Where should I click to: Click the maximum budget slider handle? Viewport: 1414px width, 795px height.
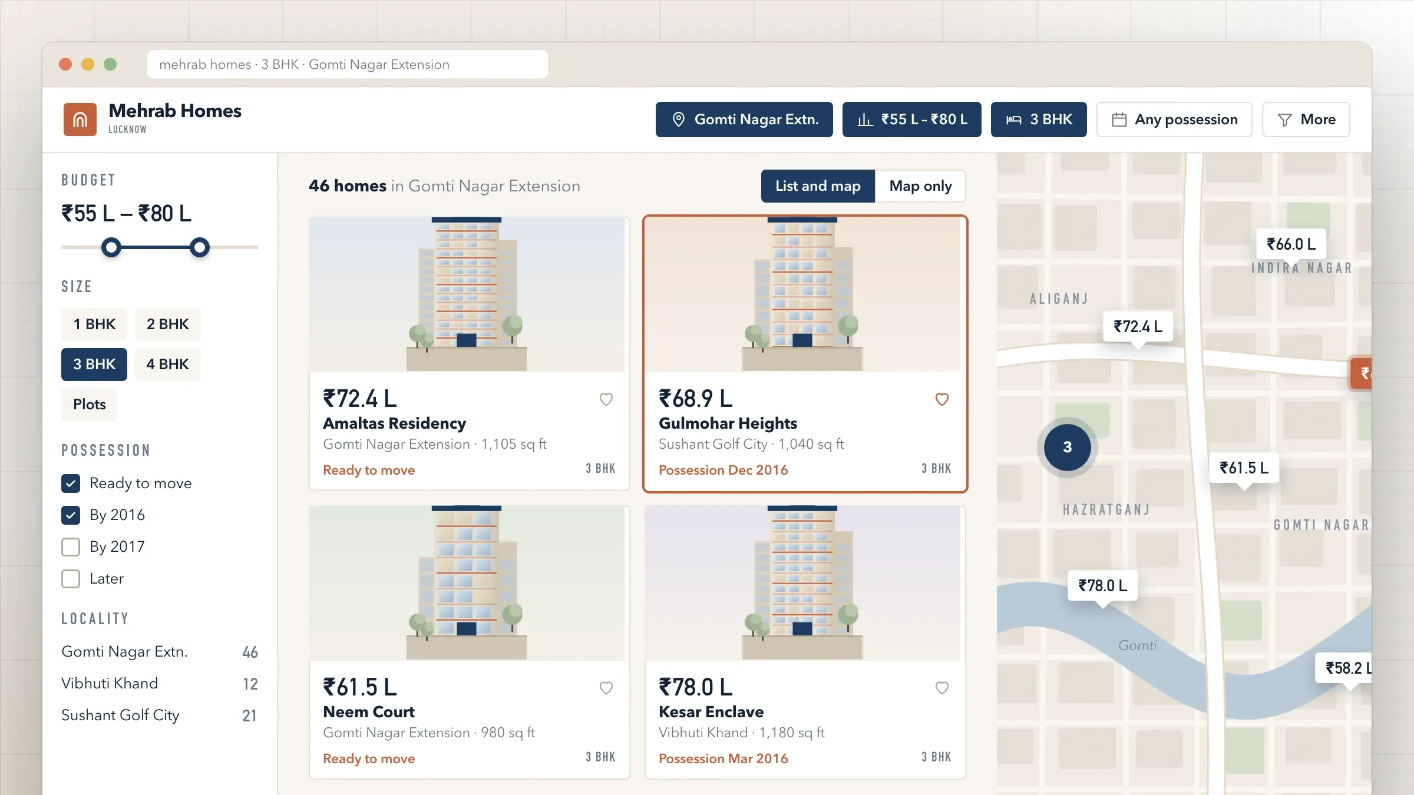point(200,247)
